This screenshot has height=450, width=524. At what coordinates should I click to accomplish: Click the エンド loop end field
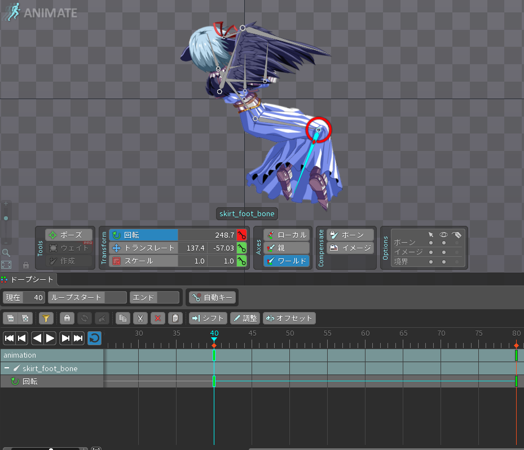point(155,297)
